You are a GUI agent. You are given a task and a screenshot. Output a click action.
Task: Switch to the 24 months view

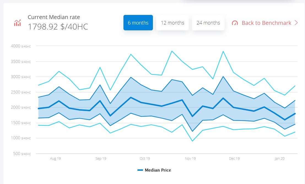tap(208, 23)
